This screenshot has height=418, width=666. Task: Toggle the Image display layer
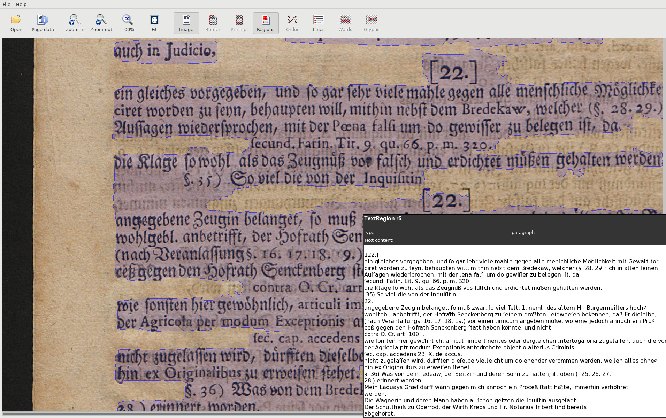(x=186, y=23)
